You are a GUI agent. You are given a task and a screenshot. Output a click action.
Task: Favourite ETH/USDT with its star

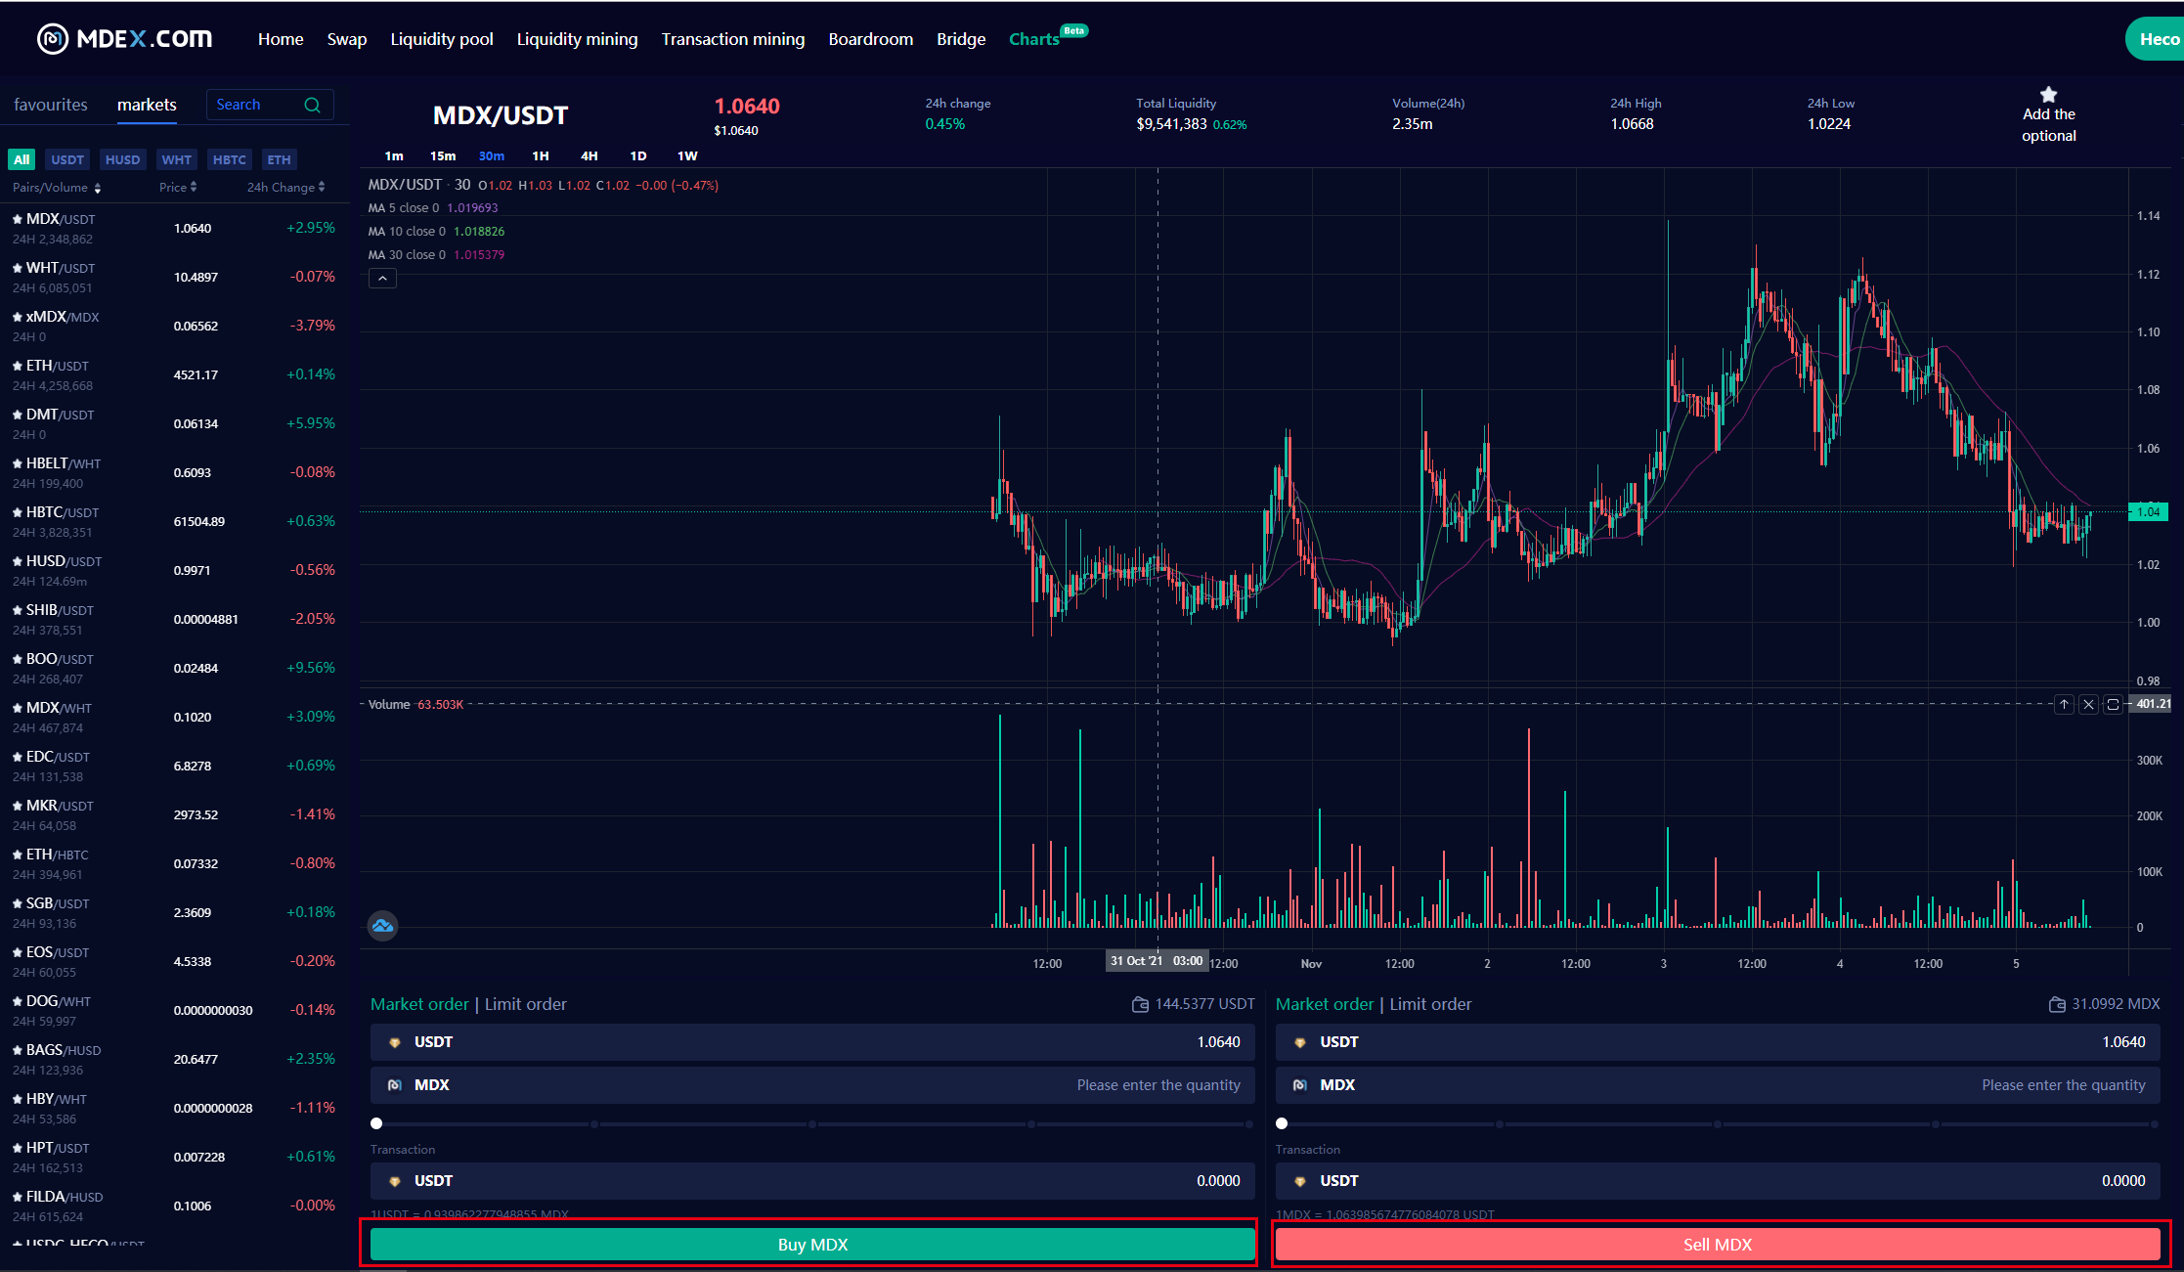point(18,366)
